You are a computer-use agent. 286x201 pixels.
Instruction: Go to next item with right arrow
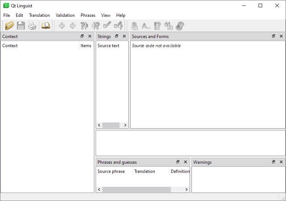tap(73, 26)
